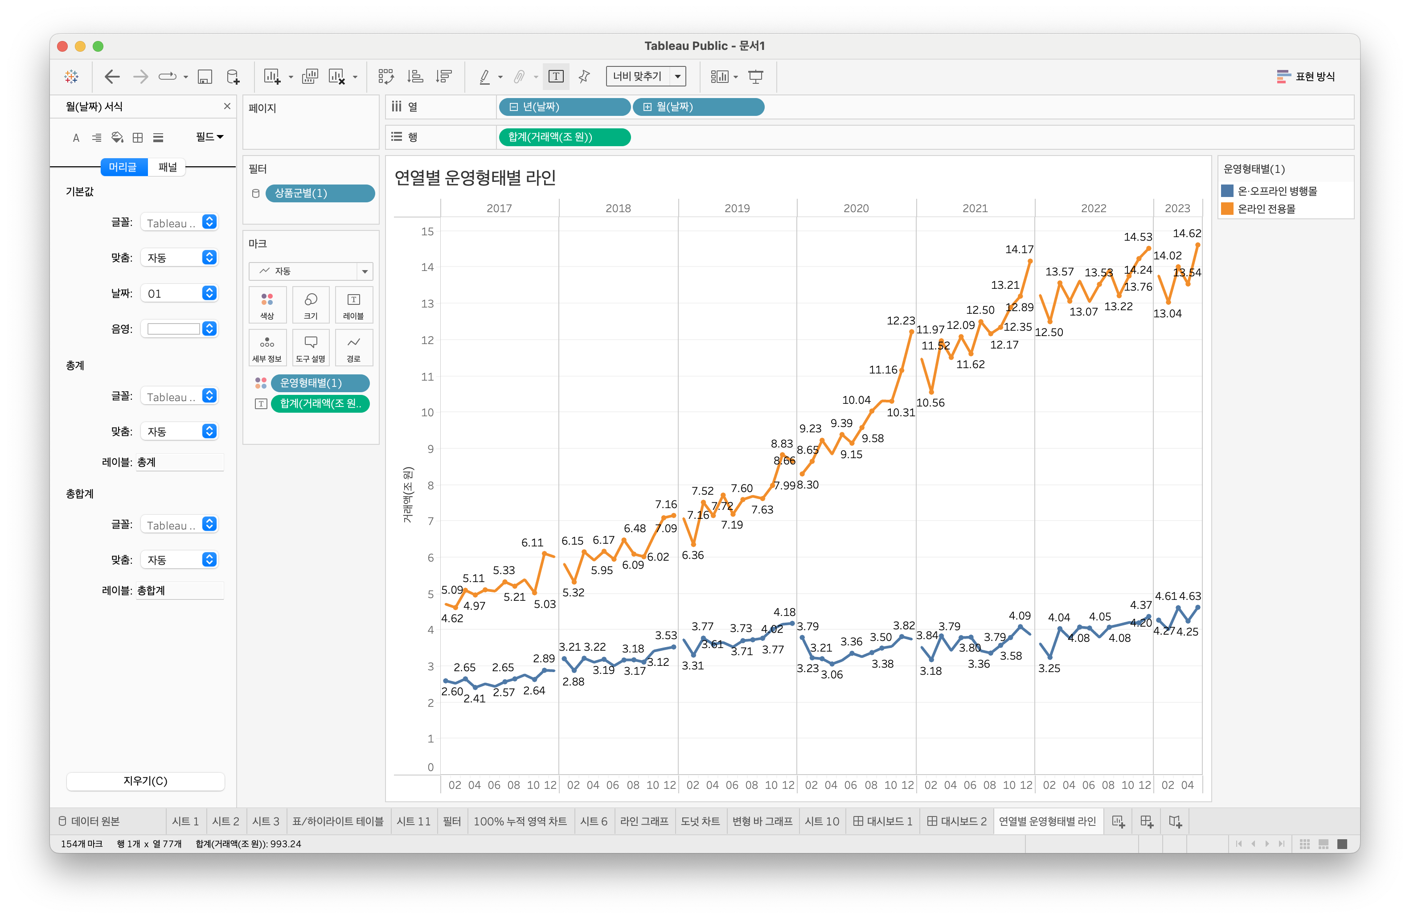Open the mark type Automatic dropdown
1410x919 pixels.
click(311, 271)
